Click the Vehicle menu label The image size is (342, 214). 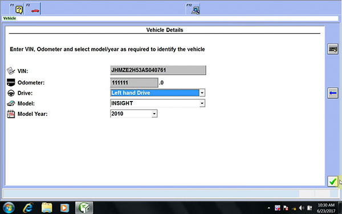[10, 18]
